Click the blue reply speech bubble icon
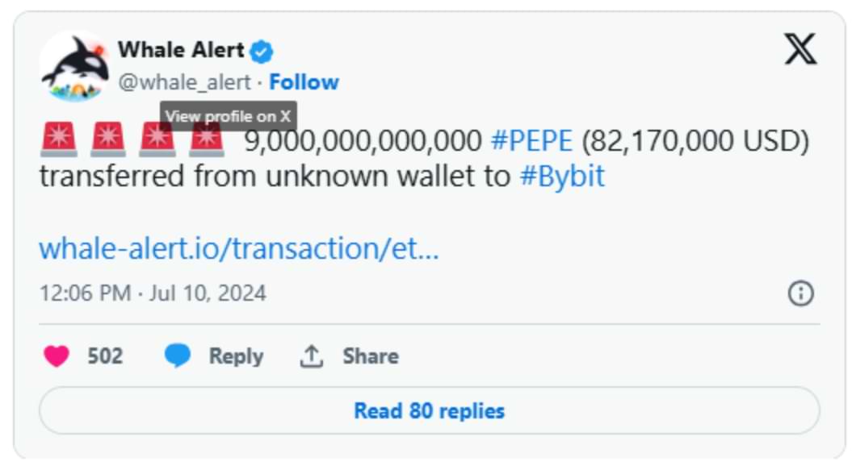856x466 pixels. (x=178, y=356)
